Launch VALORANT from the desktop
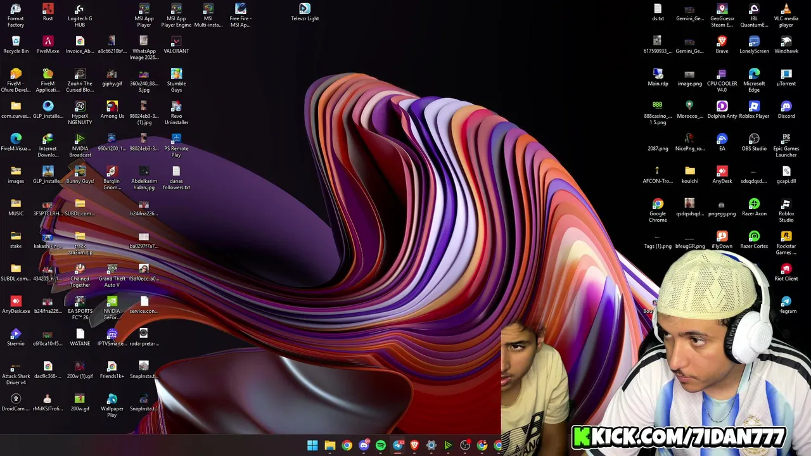Viewport: 811px width, 456px height. point(176,44)
